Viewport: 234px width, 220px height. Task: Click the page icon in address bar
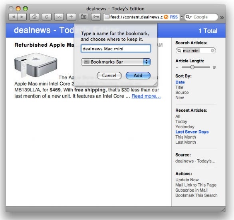pos(107,17)
